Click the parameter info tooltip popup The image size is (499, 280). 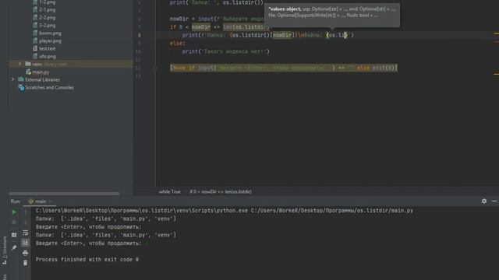coord(332,15)
